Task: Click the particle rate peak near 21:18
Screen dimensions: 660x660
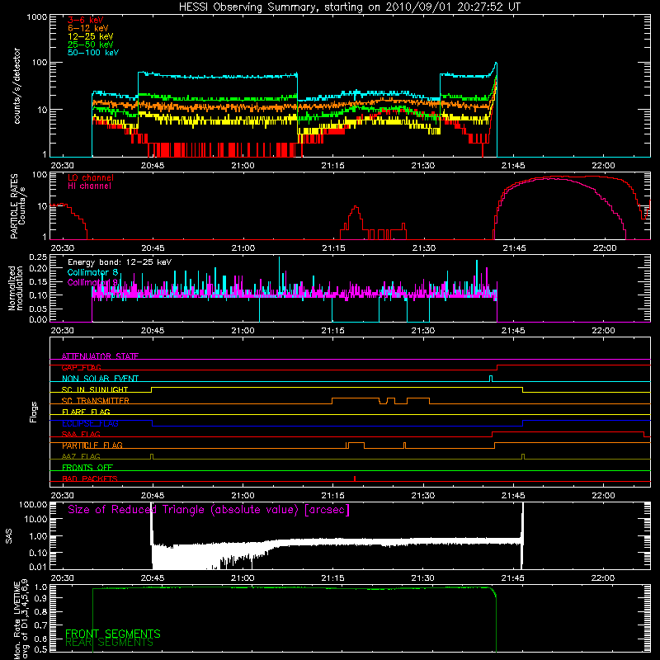Action: [x=356, y=207]
